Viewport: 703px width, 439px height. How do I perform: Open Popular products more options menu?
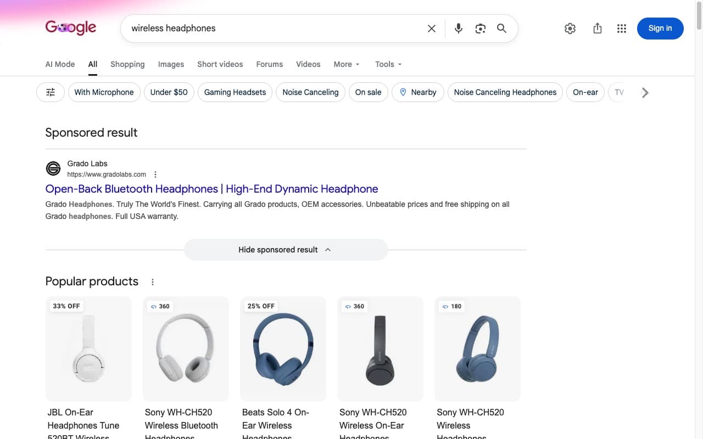[153, 282]
